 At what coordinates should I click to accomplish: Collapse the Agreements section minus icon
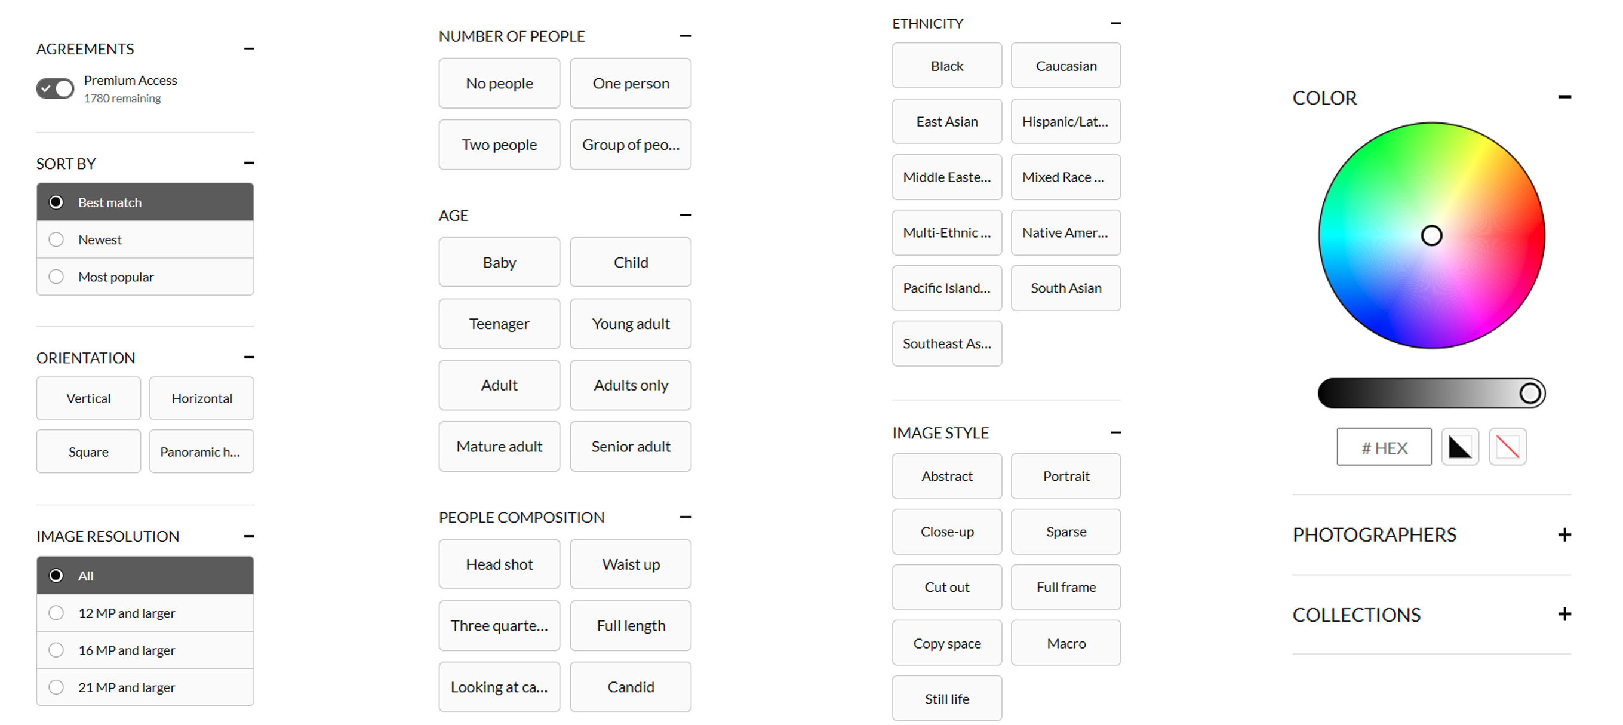point(249,48)
